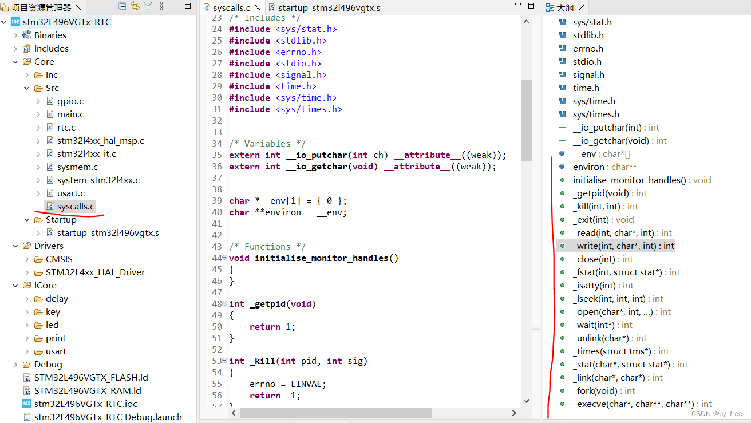Expand the CMSIS folder
Screen dimensions: 751x423
[27, 259]
